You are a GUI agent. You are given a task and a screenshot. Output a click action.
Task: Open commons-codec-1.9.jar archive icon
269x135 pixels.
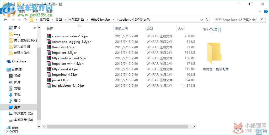coord(49,36)
